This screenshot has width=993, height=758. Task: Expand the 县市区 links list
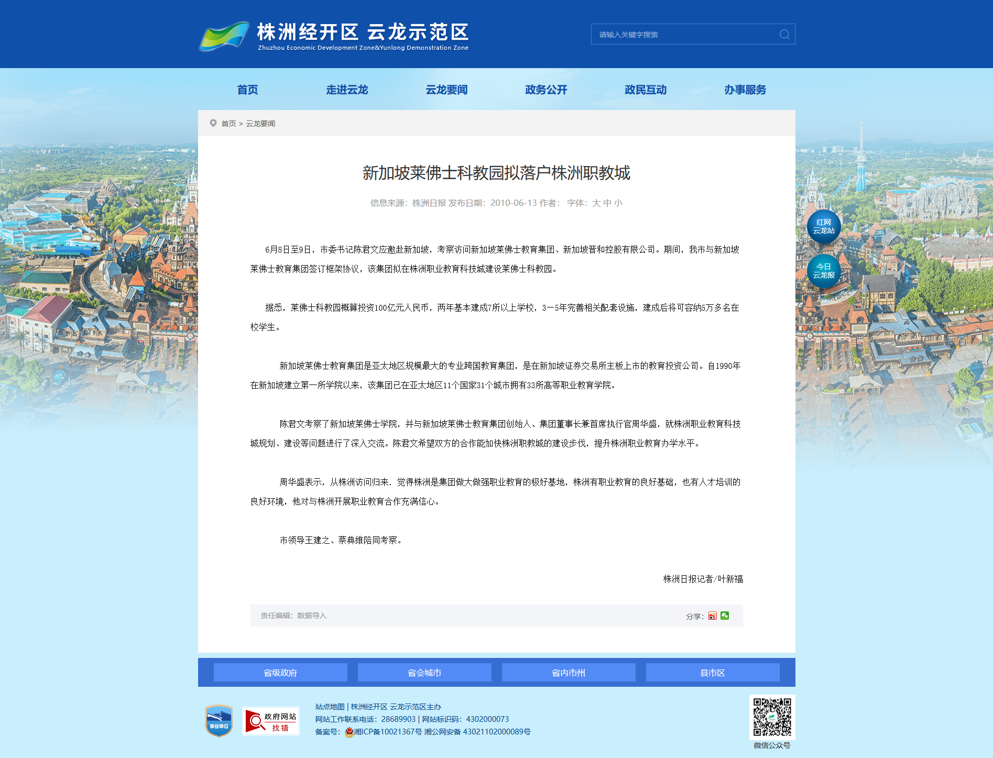[713, 673]
